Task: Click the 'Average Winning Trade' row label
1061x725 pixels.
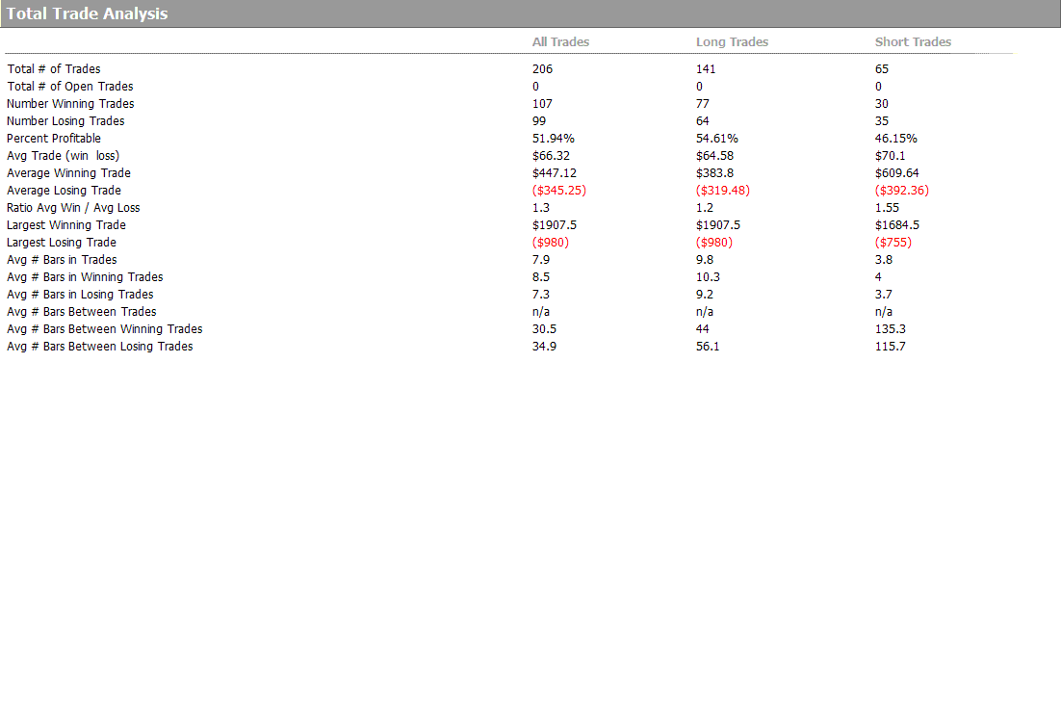Action: pyautogui.click(x=68, y=173)
